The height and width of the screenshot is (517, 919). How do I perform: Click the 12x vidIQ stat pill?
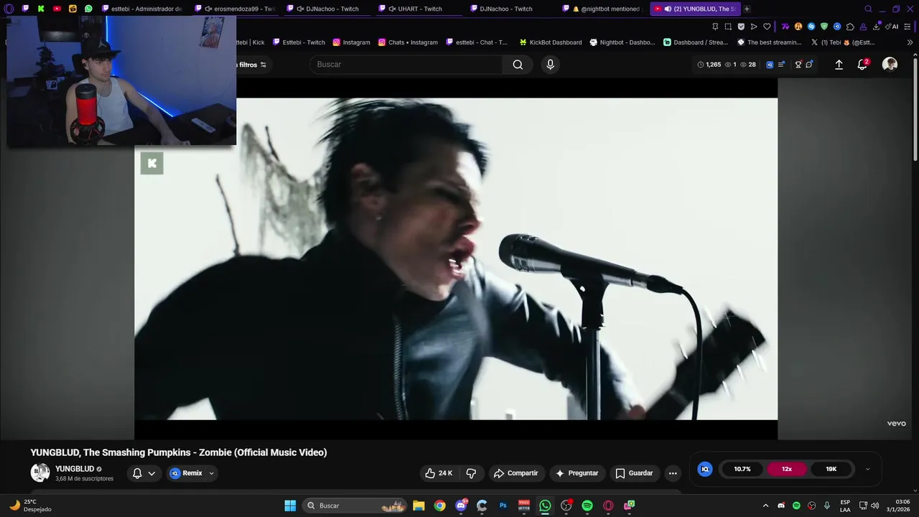point(787,469)
